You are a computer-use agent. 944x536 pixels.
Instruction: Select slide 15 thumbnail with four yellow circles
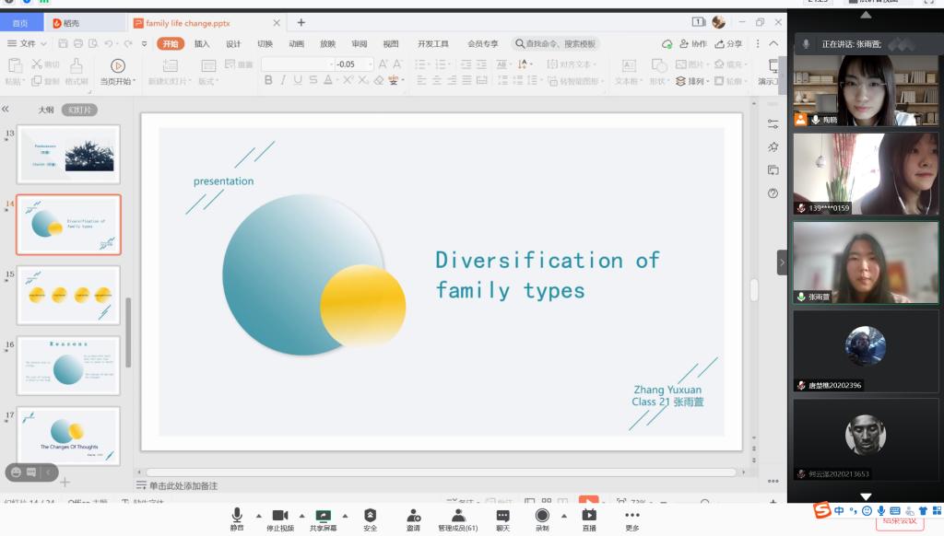point(68,295)
